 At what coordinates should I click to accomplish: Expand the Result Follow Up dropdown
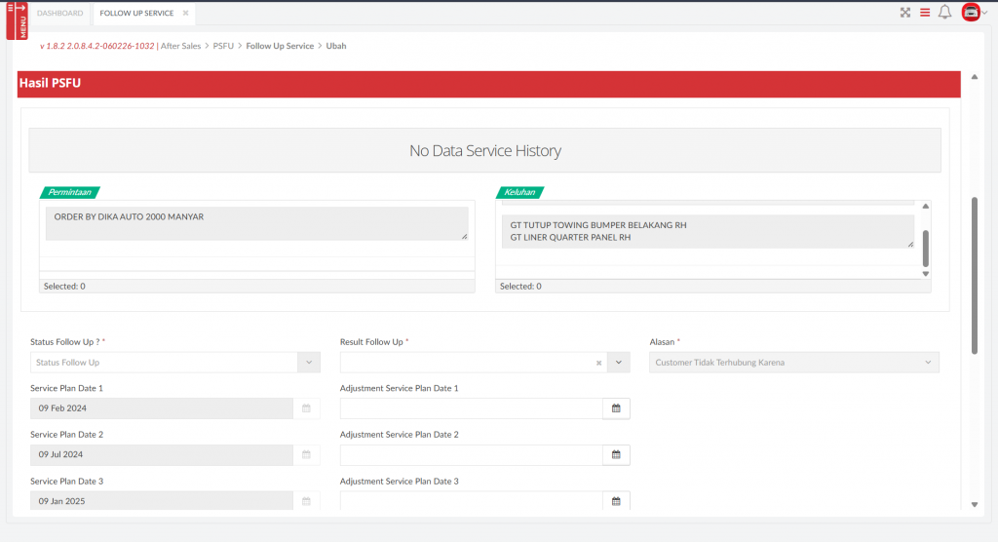coord(619,363)
